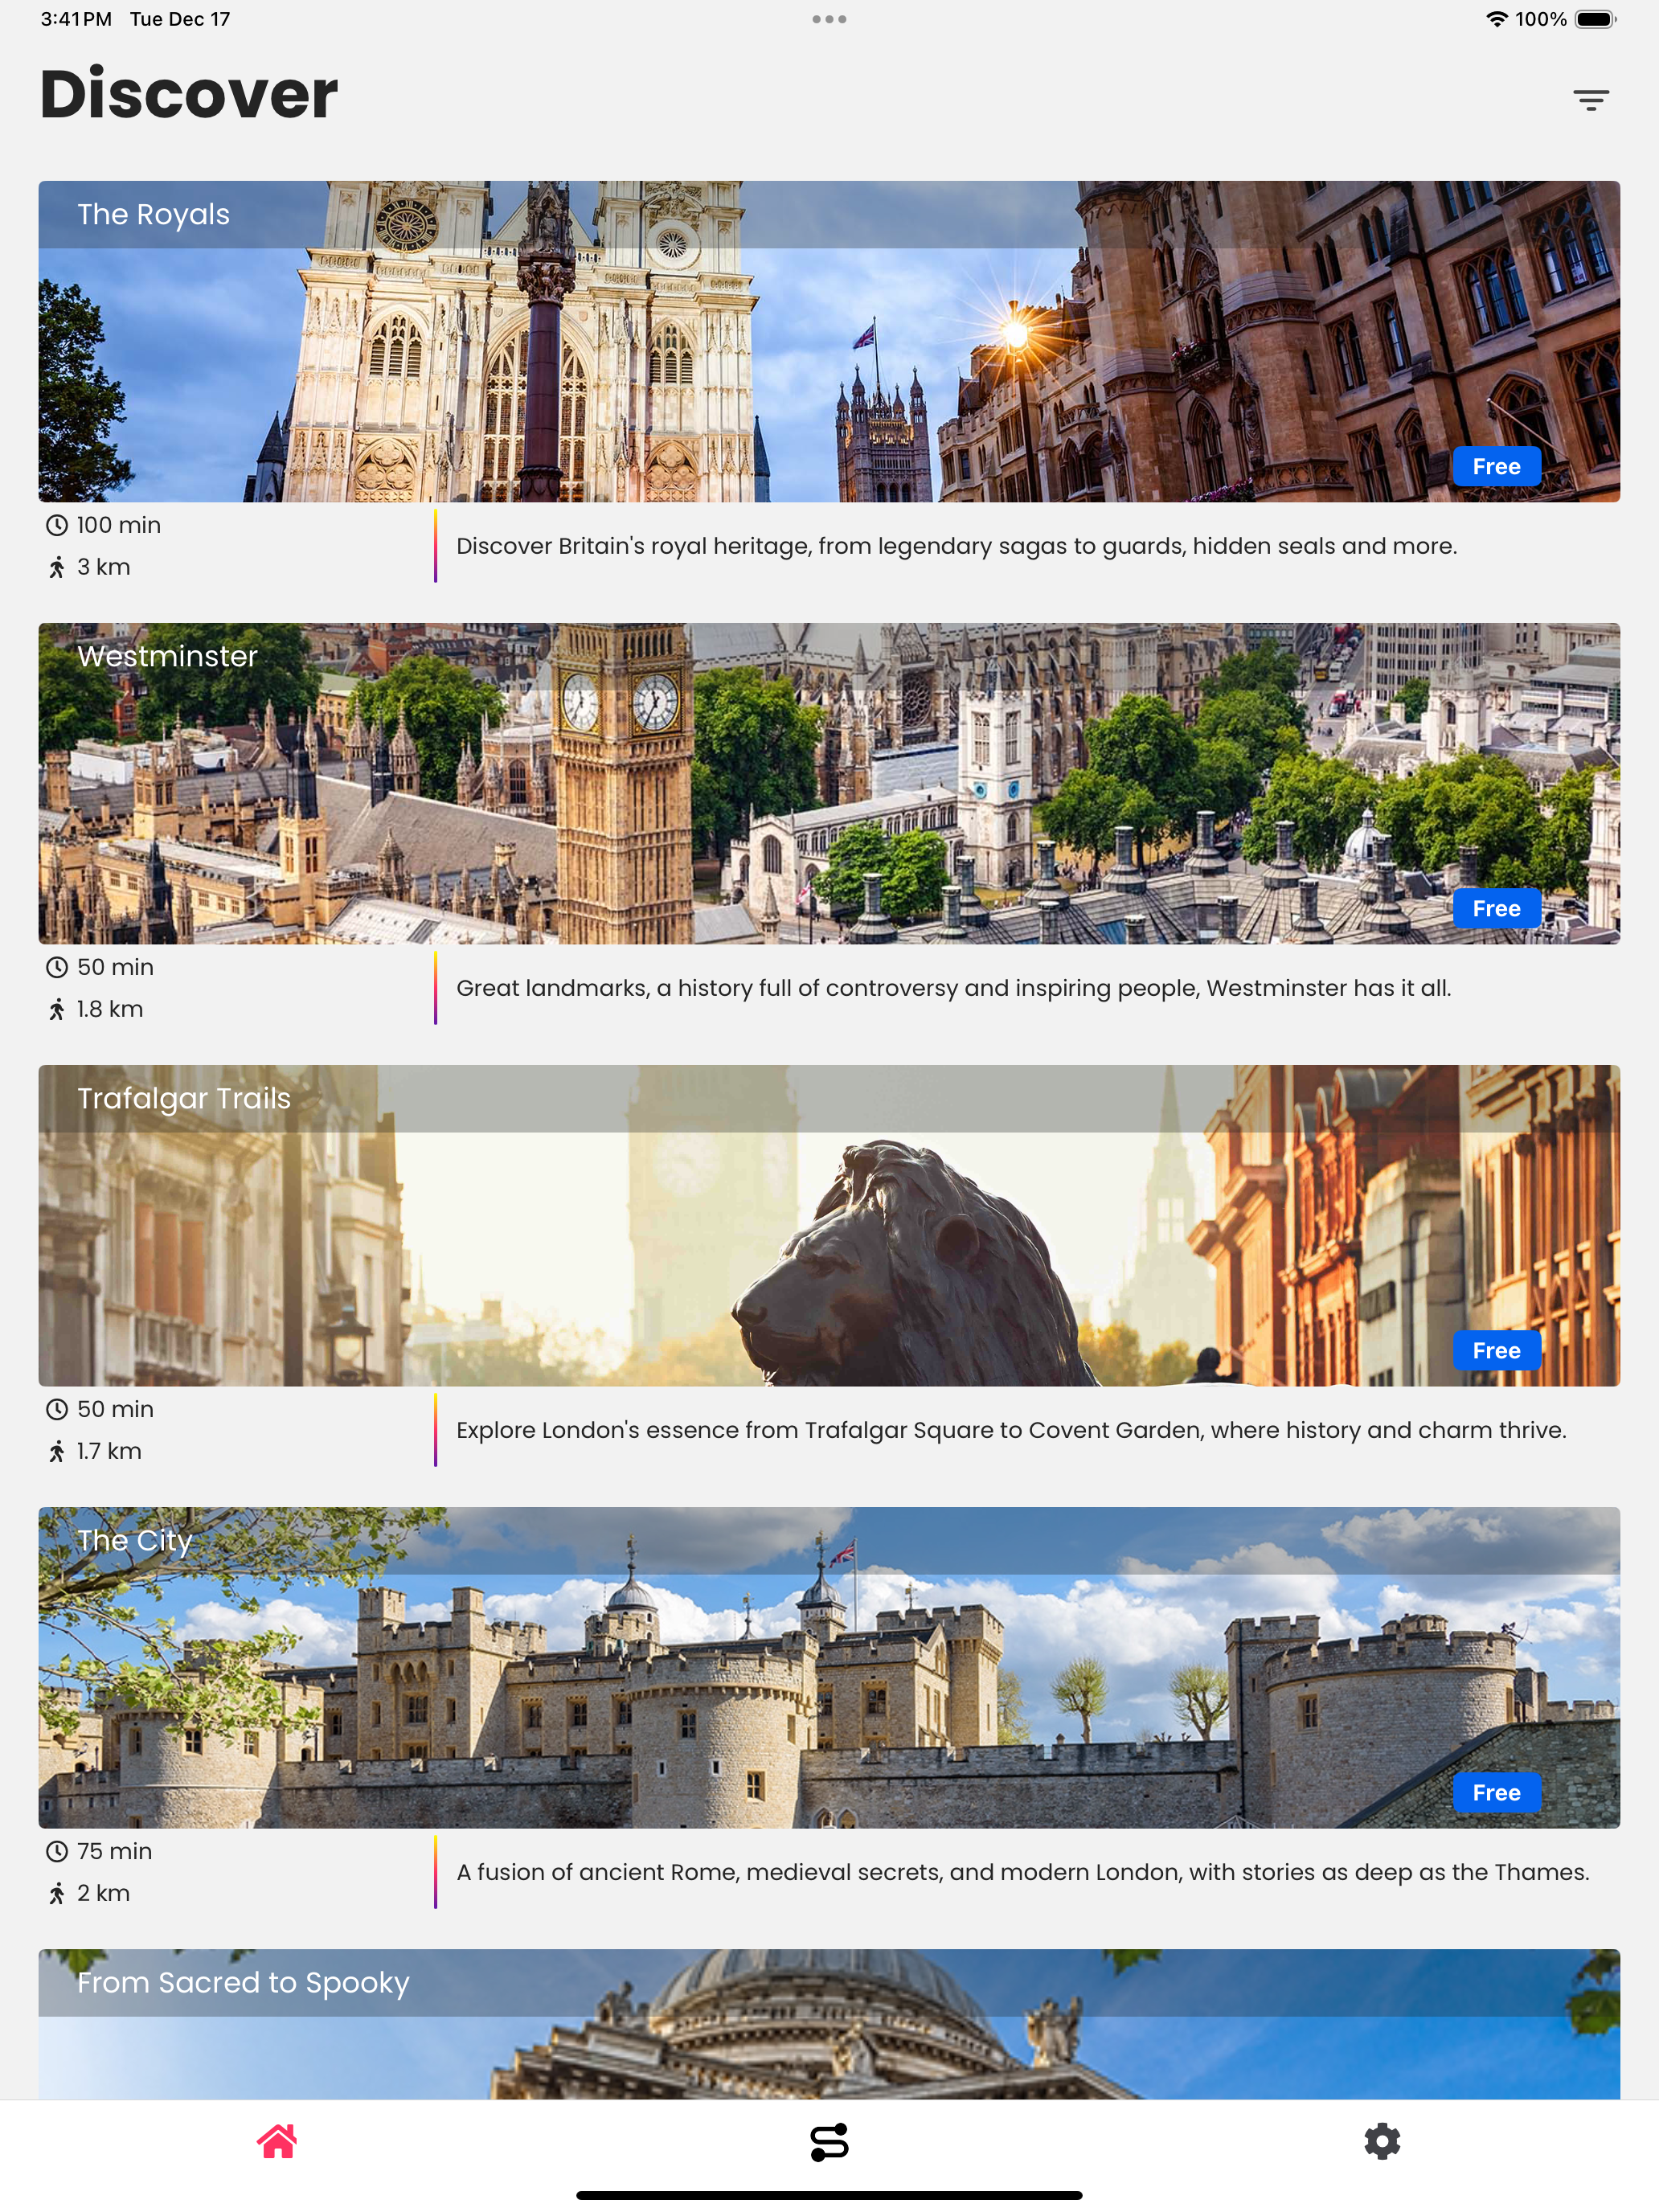Open the Trafalgar Trails tour image
This screenshot has height=2212, width=1659.
829,1225
